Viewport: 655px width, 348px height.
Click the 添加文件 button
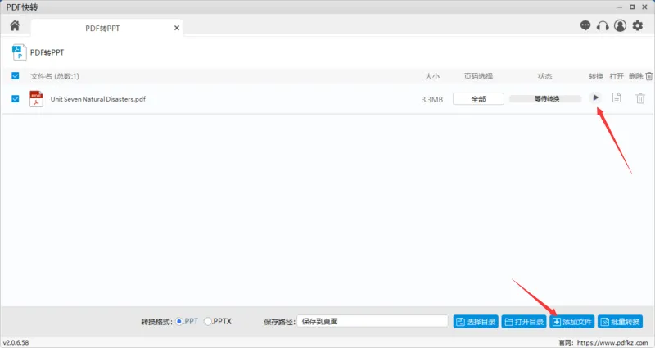571,322
